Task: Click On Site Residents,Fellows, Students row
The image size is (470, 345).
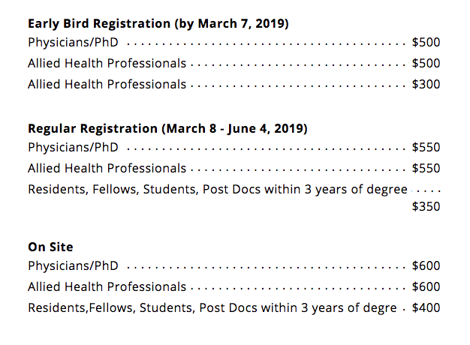Action: pos(212,308)
